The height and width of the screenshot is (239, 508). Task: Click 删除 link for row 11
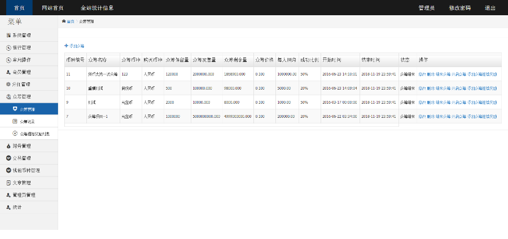pyautogui.click(x=431, y=74)
